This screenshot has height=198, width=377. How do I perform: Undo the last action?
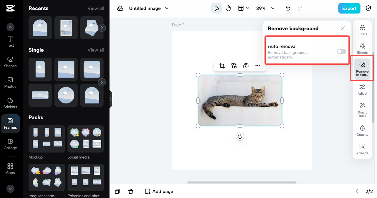[x=288, y=9]
